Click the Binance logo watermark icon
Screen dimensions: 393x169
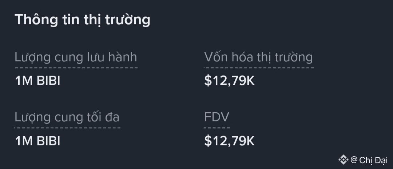344,160
